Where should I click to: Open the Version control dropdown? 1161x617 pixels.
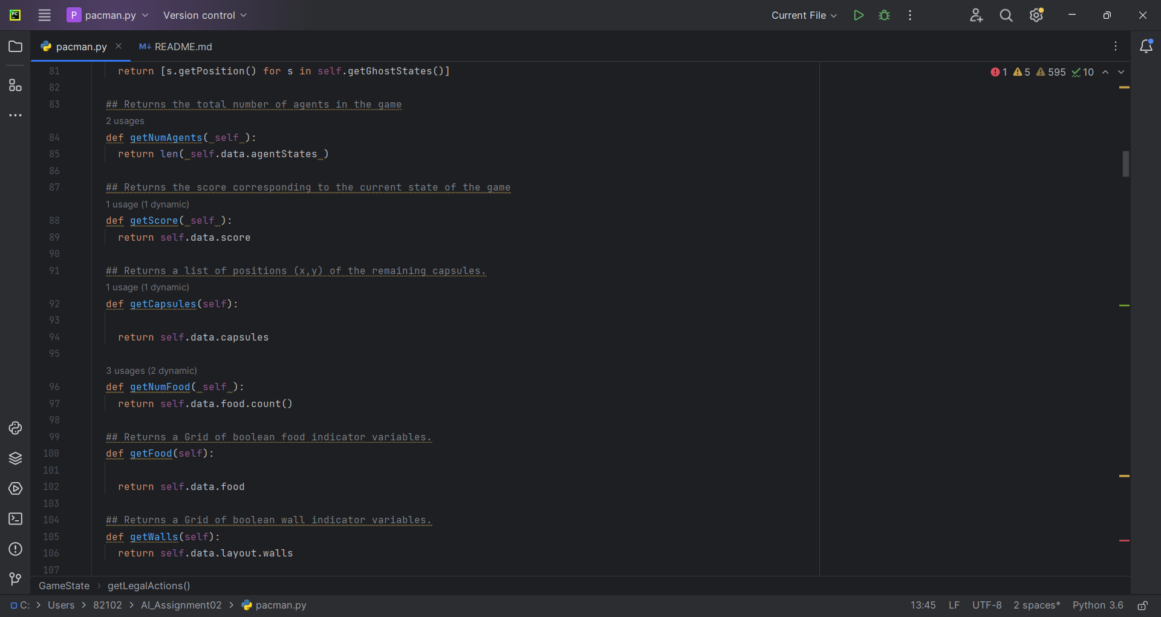(204, 15)
